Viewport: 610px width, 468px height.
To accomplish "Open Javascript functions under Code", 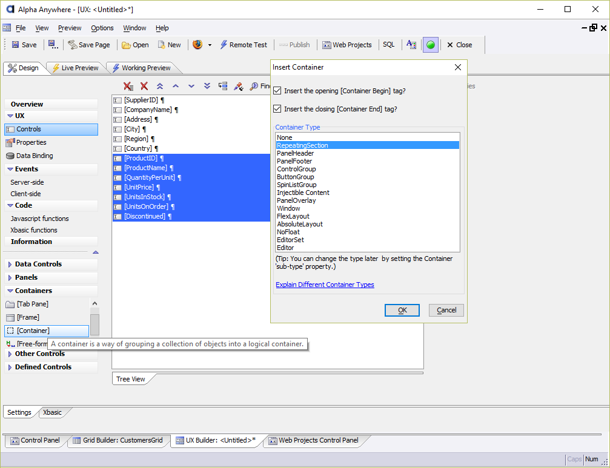I will 40,219.
